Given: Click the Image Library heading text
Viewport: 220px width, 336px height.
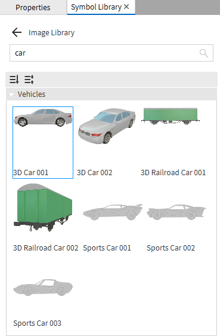Looking at the screenshot, I should (51, 33).
